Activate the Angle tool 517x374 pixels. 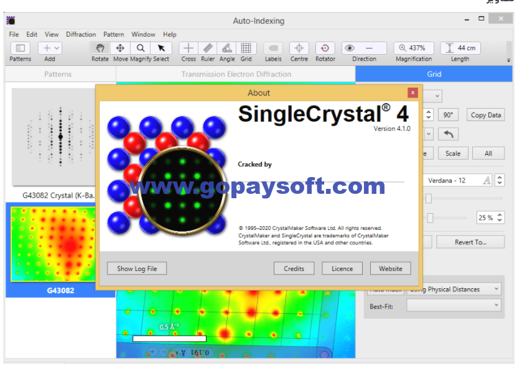(227, 48)
